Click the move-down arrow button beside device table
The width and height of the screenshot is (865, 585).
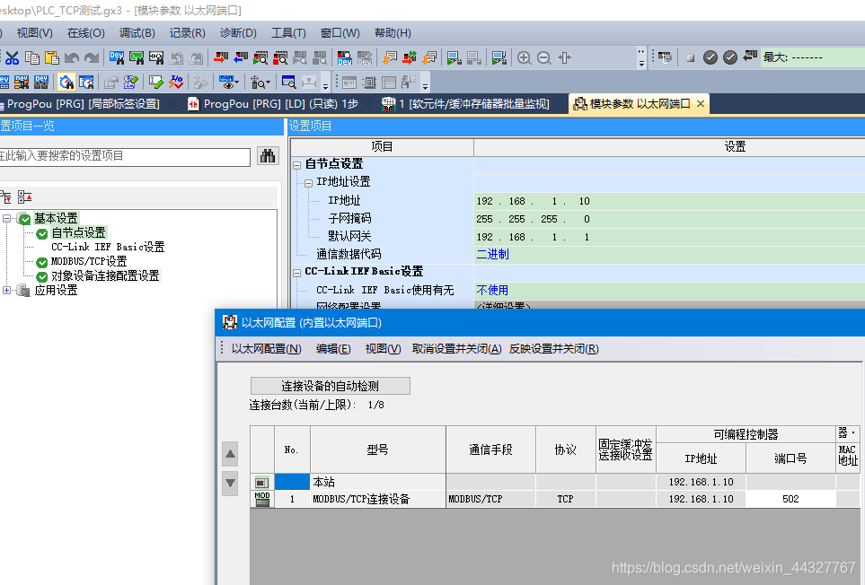click(230, 483)
